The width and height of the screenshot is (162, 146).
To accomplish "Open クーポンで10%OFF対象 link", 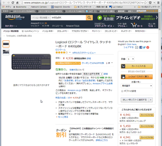I will tap(93, 63).
